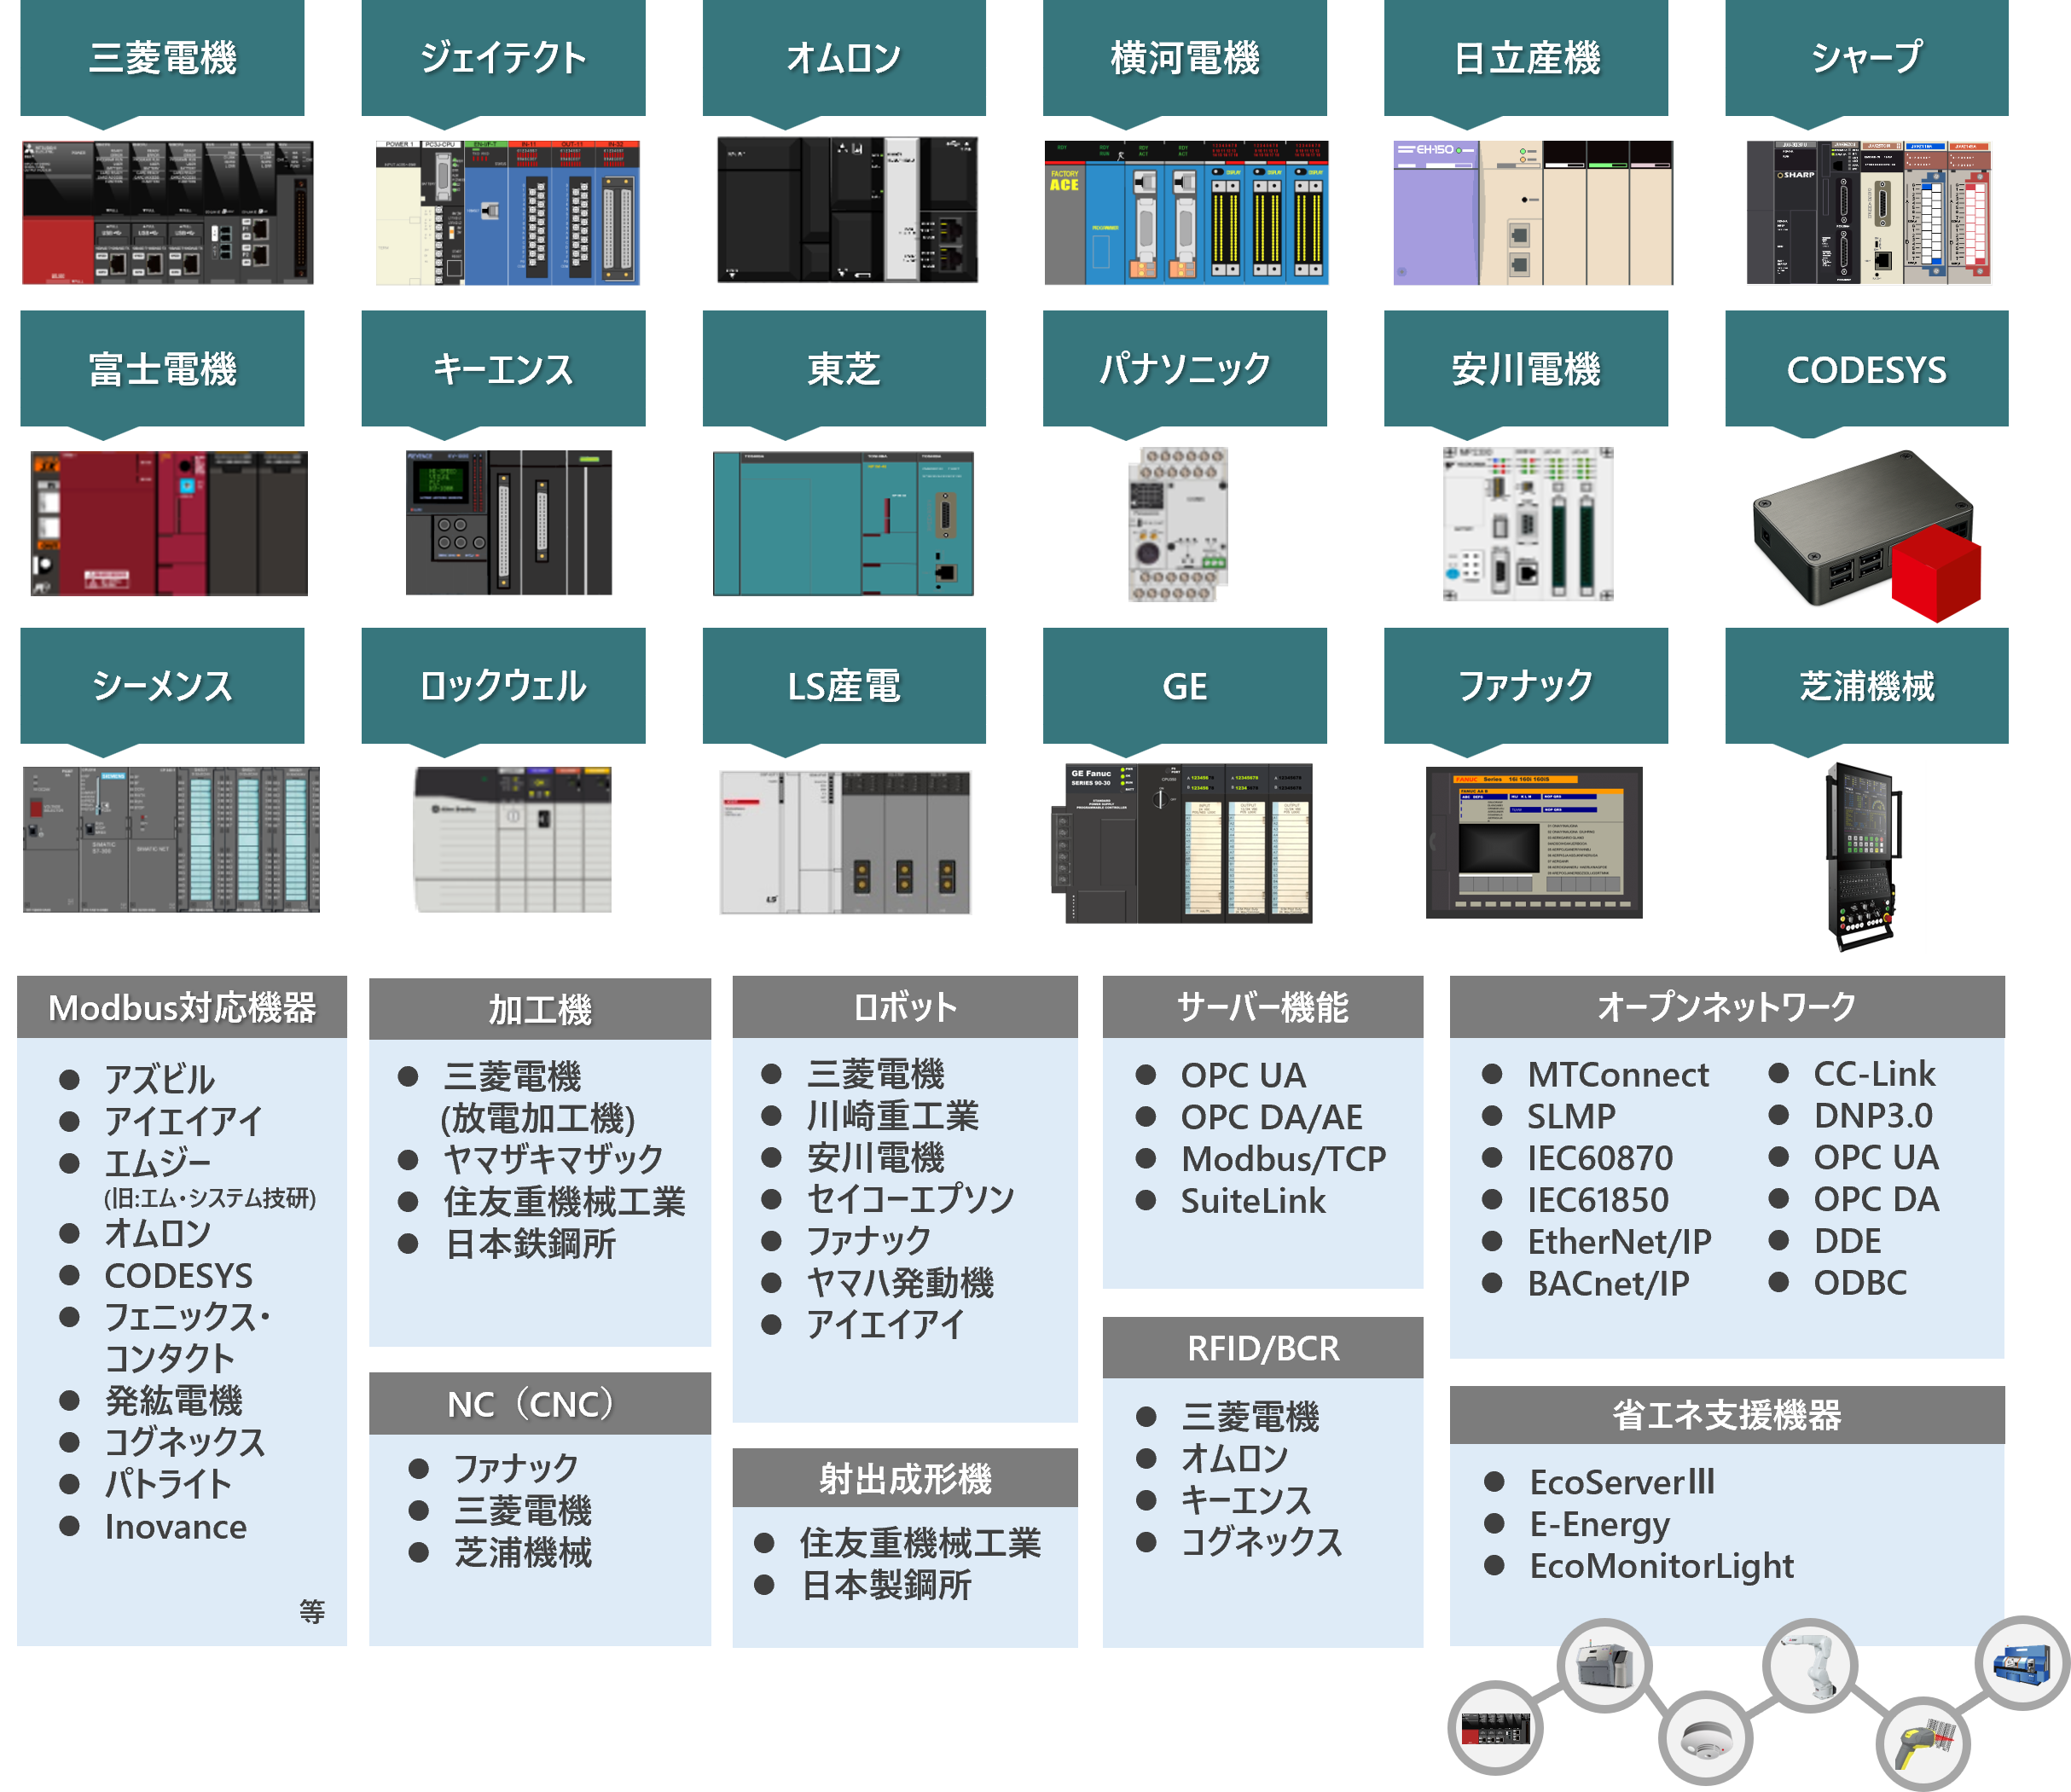Select the CODESYS header tab

point(1866,369)
